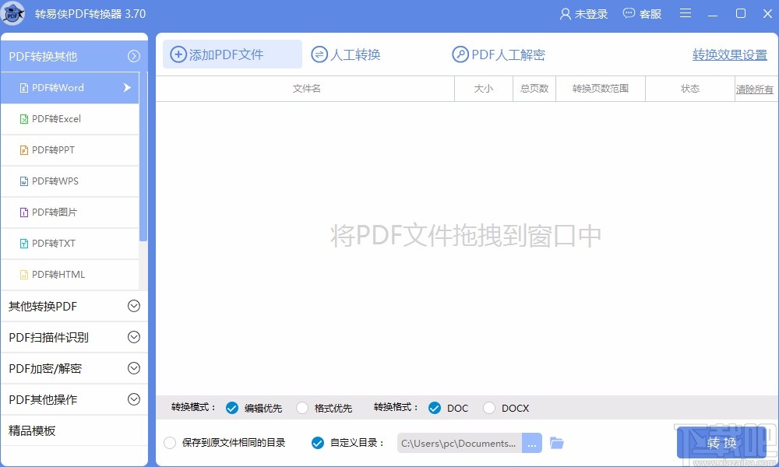Open 人工转换 manual conversion service
The image size is (779, 467).
pyautogui.click(x=345, y=54)
